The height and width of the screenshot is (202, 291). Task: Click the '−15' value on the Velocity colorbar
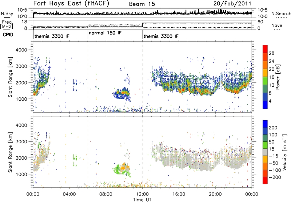pos(274,156)
